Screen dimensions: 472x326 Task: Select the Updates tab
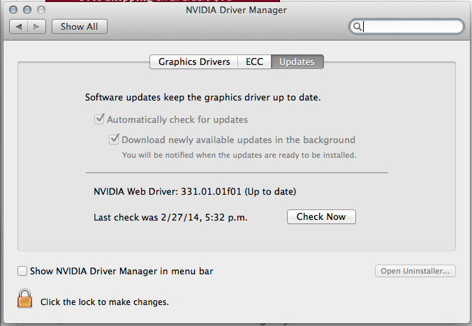(x=297, y=61)
